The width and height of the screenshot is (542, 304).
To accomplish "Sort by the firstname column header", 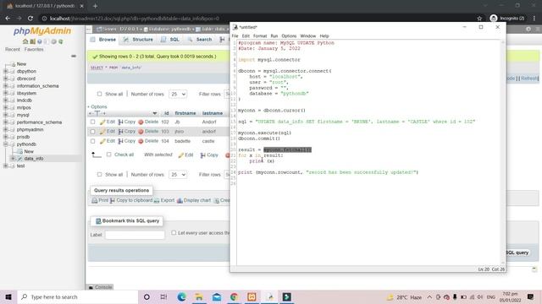I will pos(185,113).
